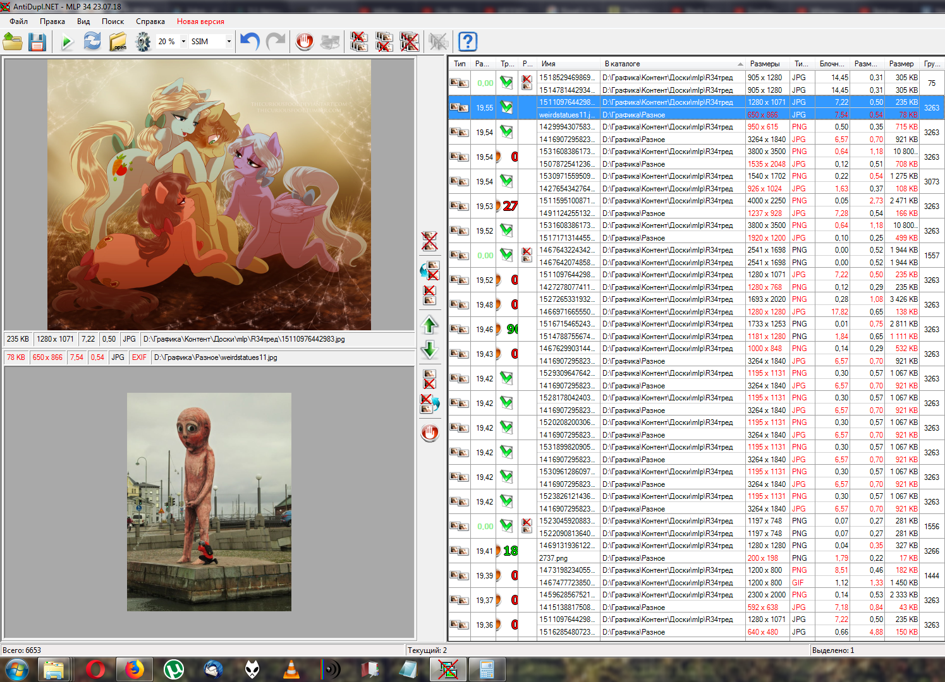Sort by the Блочн... column header

coord(832,64)
